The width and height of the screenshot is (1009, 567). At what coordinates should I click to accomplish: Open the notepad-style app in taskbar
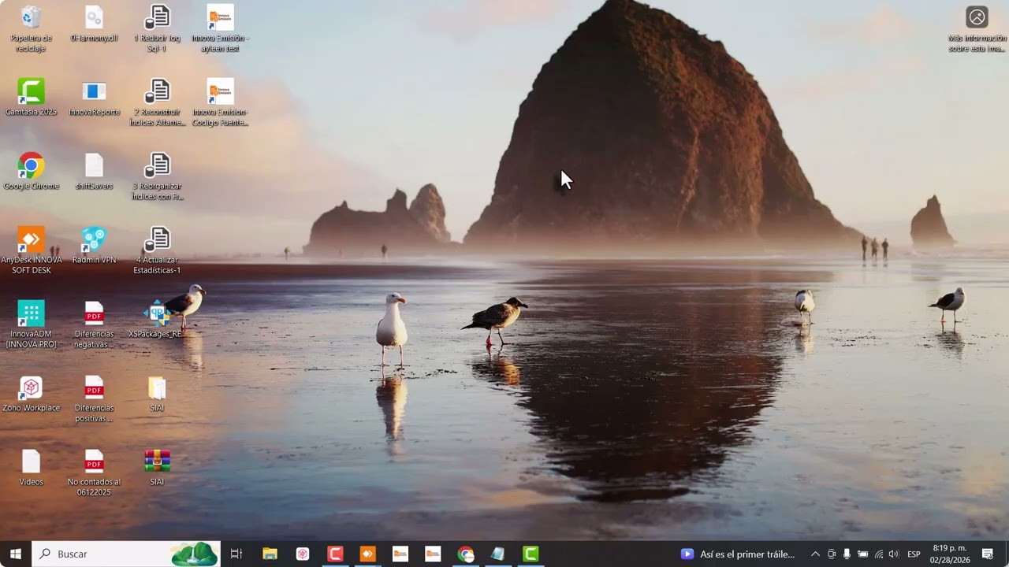point(498,554)
